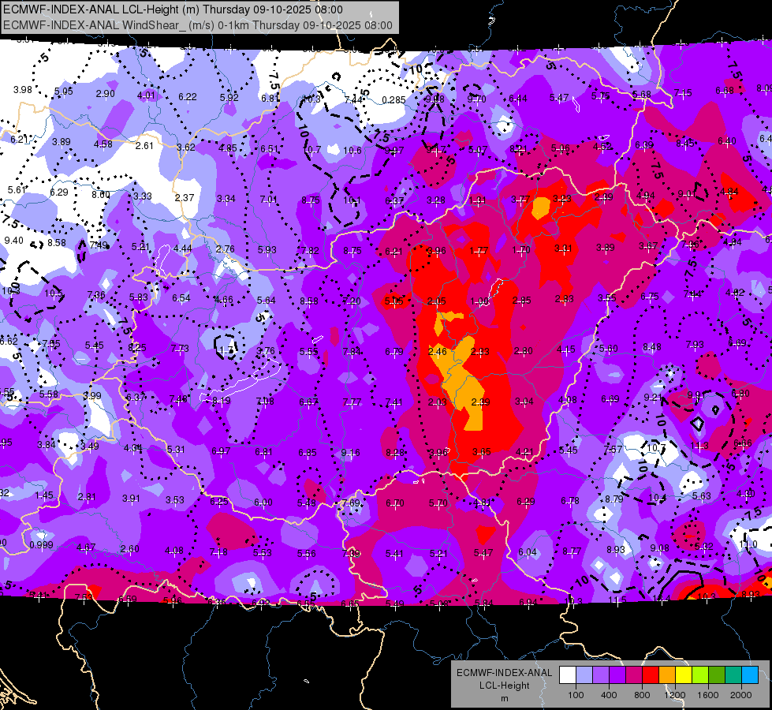Screen dimensions: 772x710
Task: Click the wind shear value '4.21'
Action: tap(524, 451)
